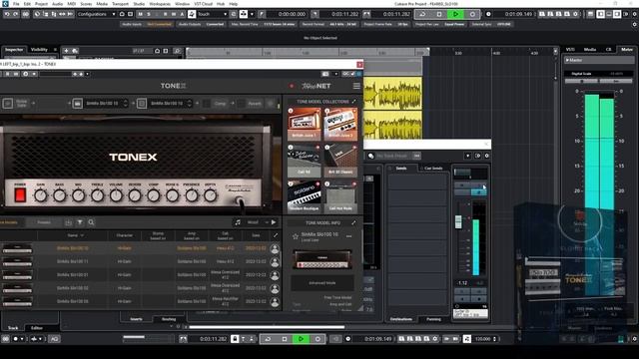This screenshot has height=359, width=639.
Task: Toggle the global Mute (M) state button
Action: 141,14
